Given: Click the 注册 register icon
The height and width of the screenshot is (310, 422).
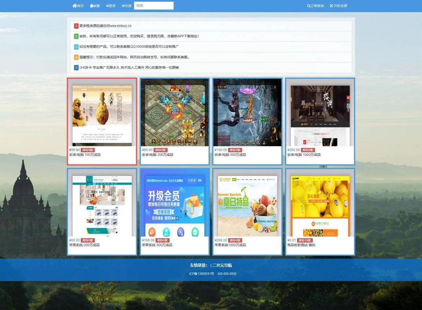Looking at the screenshot, I should [123, 6].
